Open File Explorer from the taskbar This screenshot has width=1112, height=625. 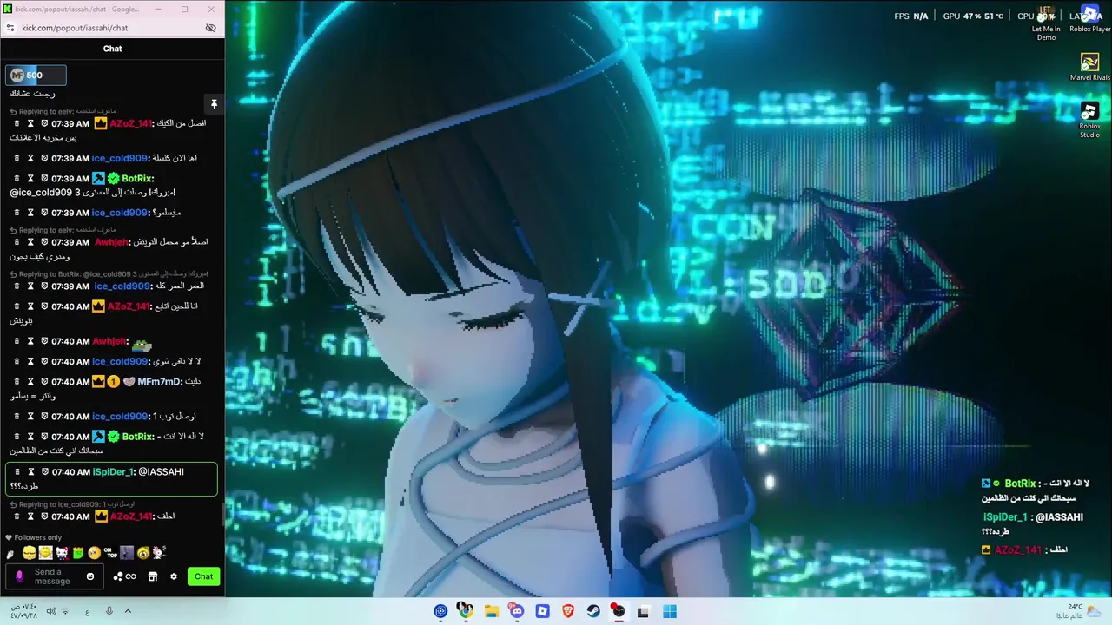pyautogui.click(x=492, y=611)
